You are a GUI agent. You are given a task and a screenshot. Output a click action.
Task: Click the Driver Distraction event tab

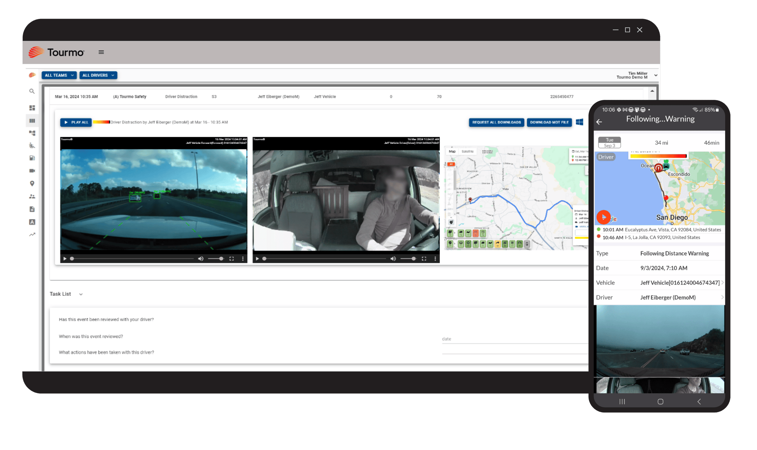182,97
